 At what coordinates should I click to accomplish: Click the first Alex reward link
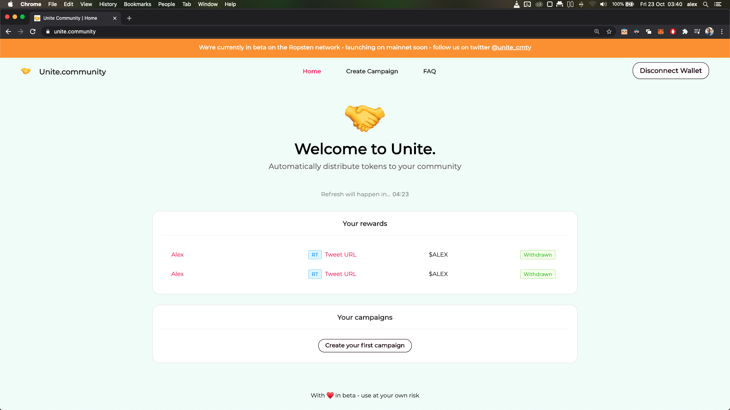[177, 255]
